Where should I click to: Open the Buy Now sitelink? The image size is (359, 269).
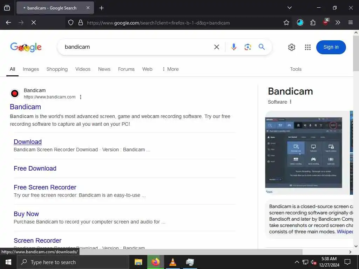(x=26, y=214)
